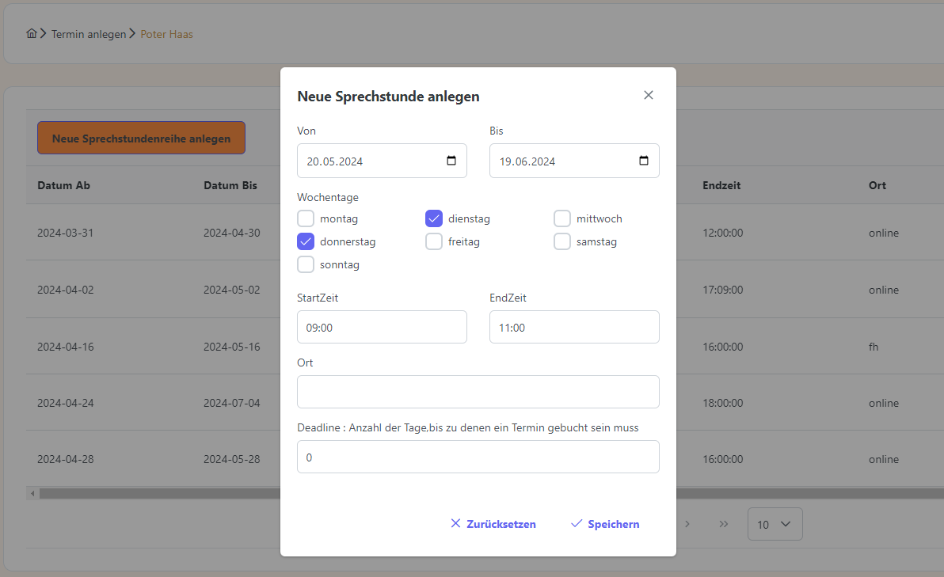Open calendar picker in Von field

click(451, 161)
